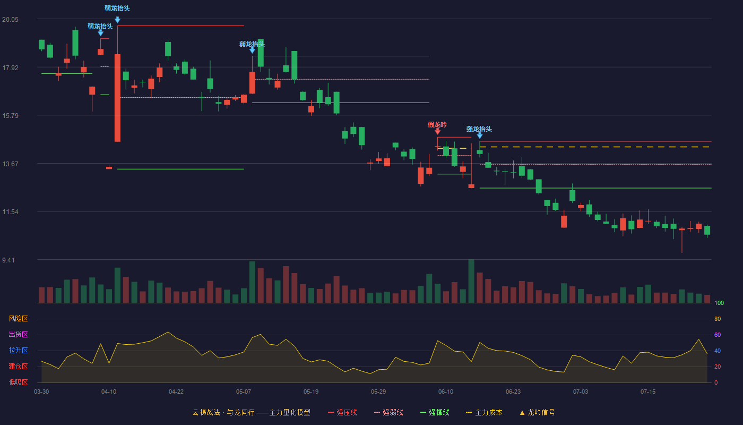
Task: Toggle the 强撑线 legend entry
Action: 435,412
